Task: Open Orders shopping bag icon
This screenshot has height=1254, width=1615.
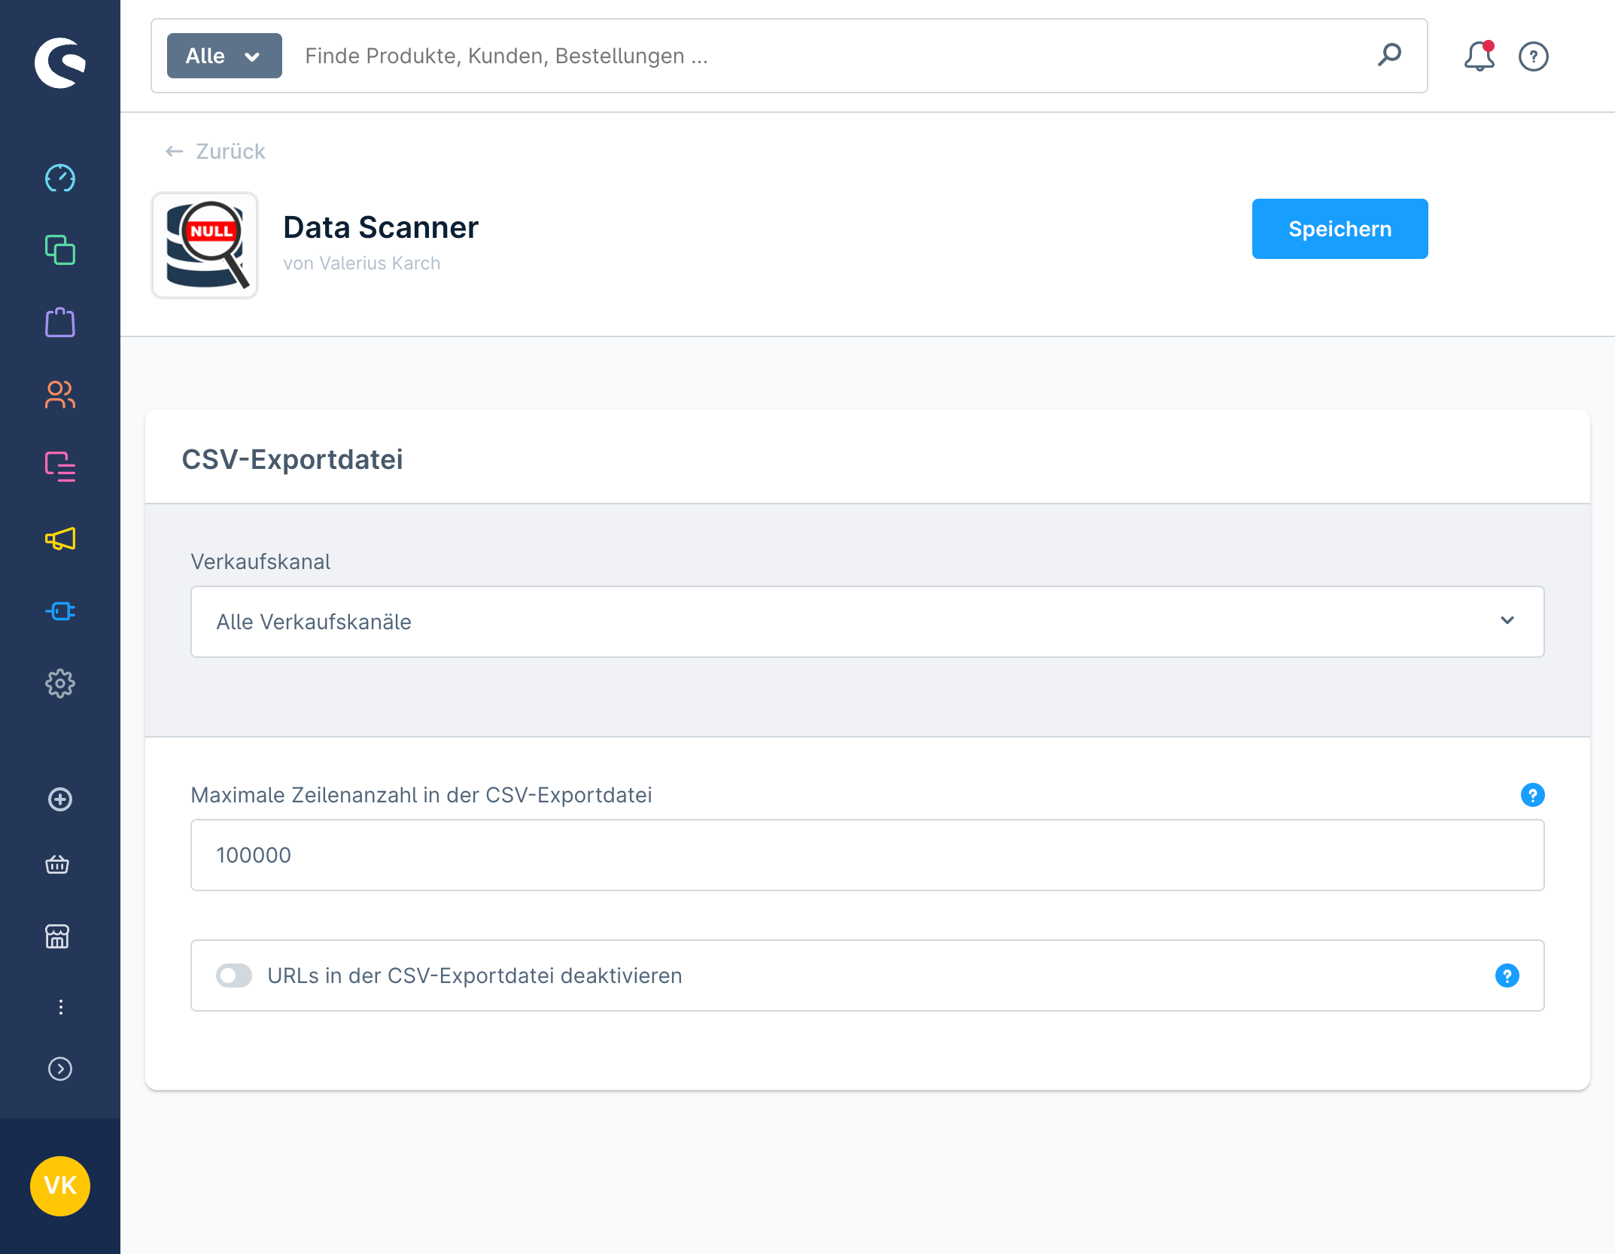Action: pos(60,322)
